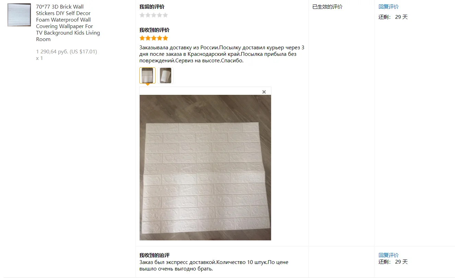Click the second gray rating star

coord(148,15)
